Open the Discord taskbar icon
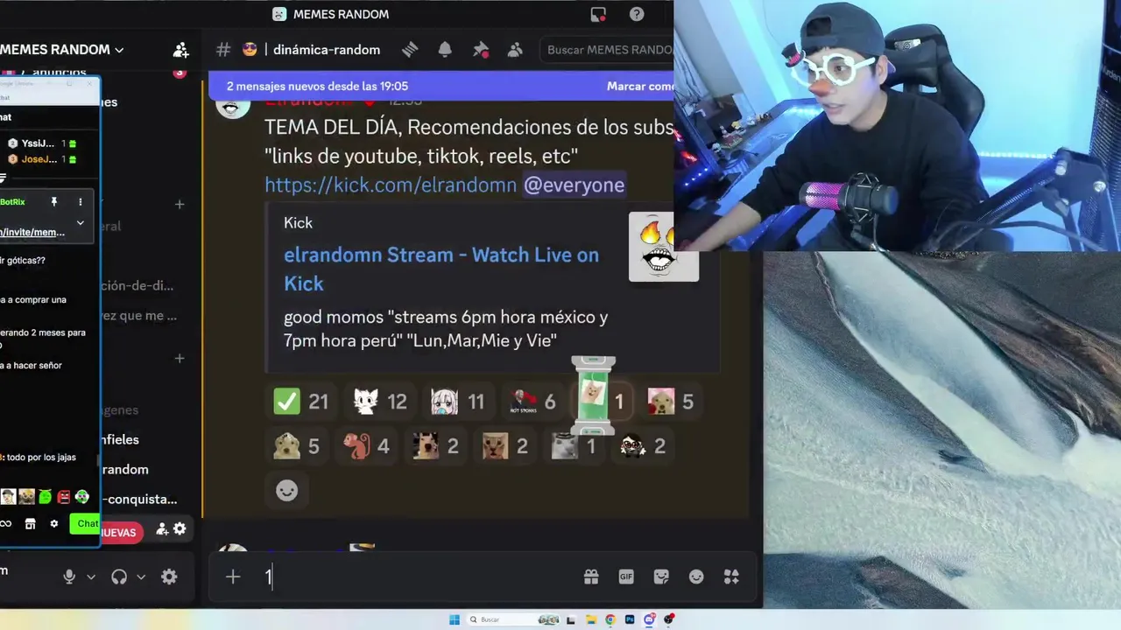Screen dimensions: 1121x630 click(649, 619)
